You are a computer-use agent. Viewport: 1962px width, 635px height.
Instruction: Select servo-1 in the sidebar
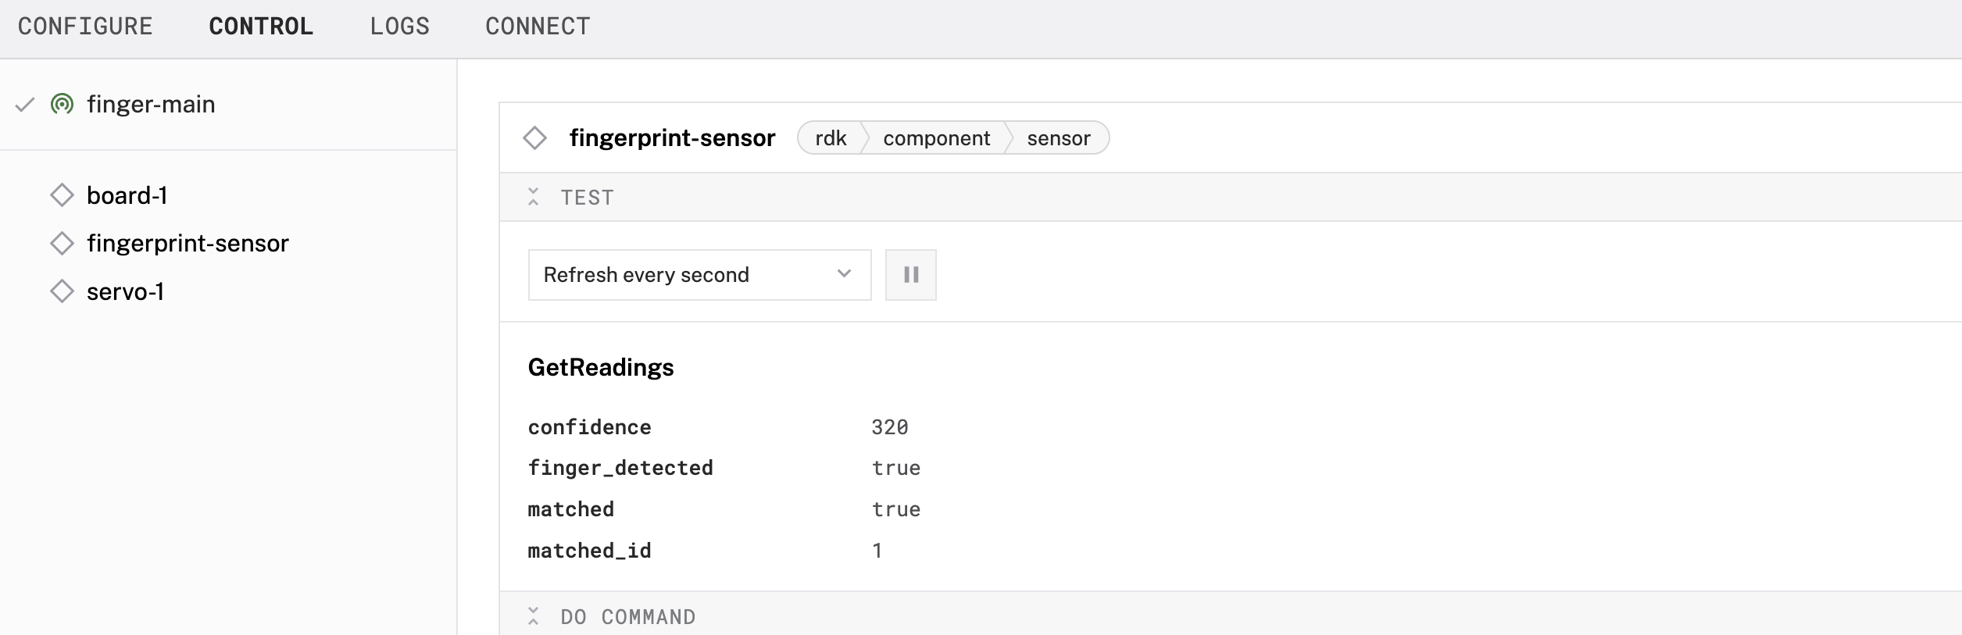[125, 291]
